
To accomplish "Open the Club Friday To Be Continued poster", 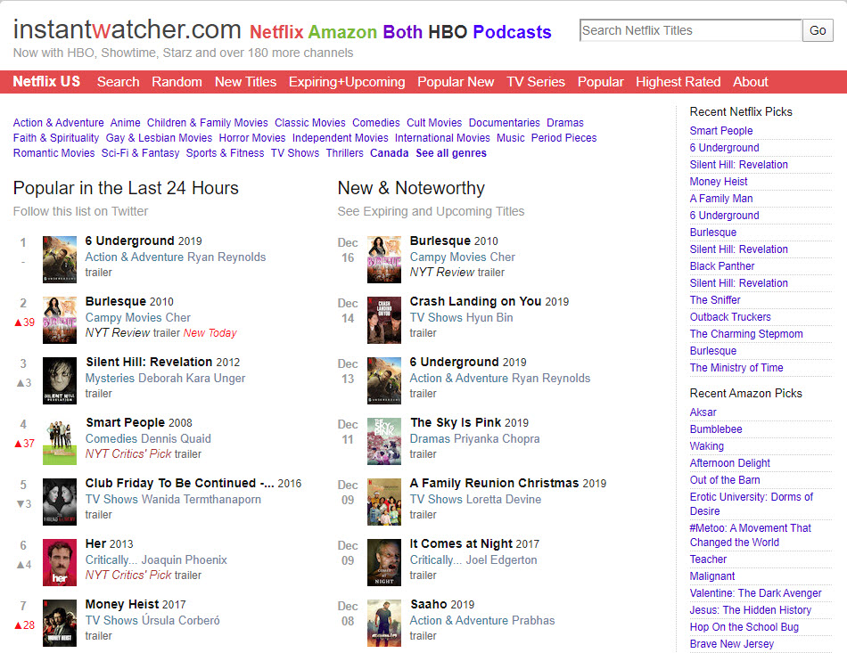I will [60, 502].
